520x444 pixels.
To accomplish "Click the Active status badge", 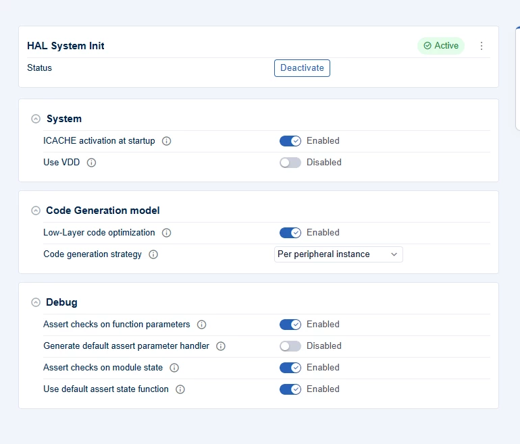I will [x=441, y=46].
